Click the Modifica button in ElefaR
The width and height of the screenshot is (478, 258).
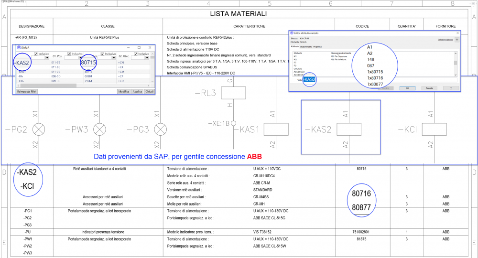pyautogui.click(x=124, y=92)
